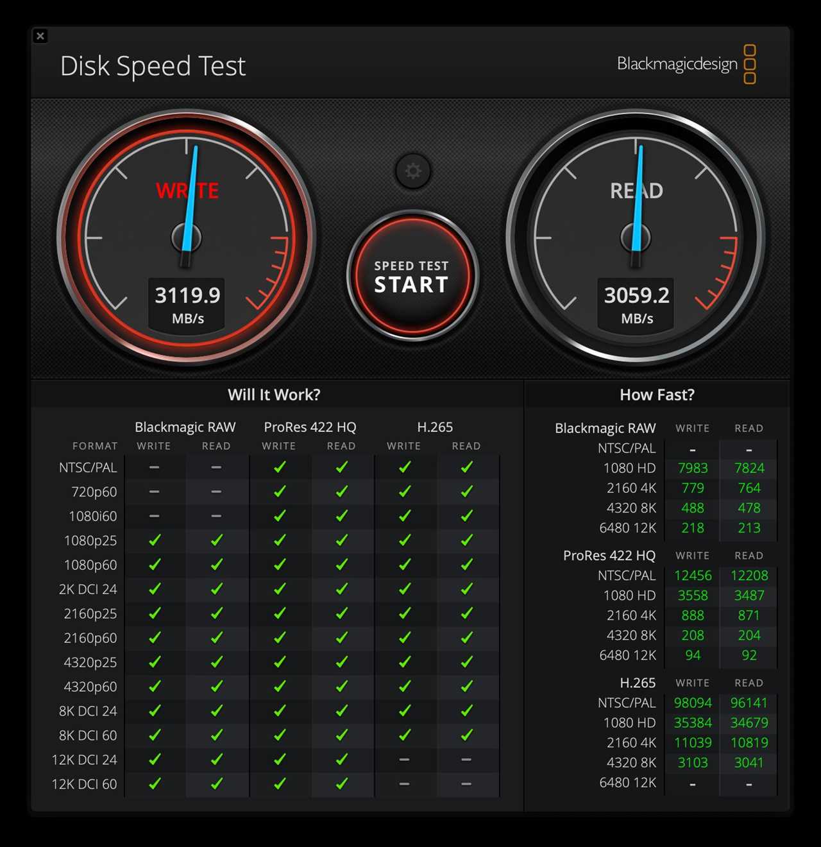This screenshot has width=821, height=847.
Task: Click ProRes 422 HQ read checkmark for 12K DCI 60
Action: click(342, 784)
